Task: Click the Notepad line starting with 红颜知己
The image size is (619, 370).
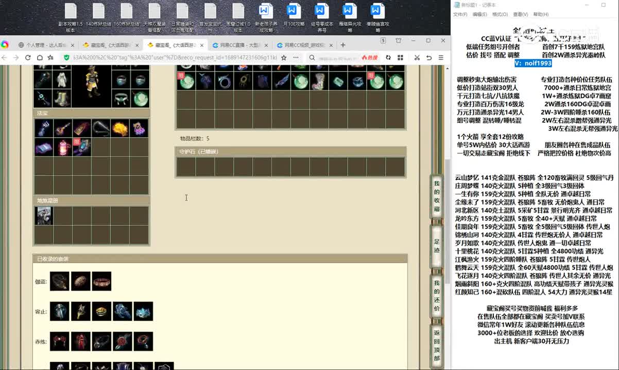Action: click(x=534, y=292)
